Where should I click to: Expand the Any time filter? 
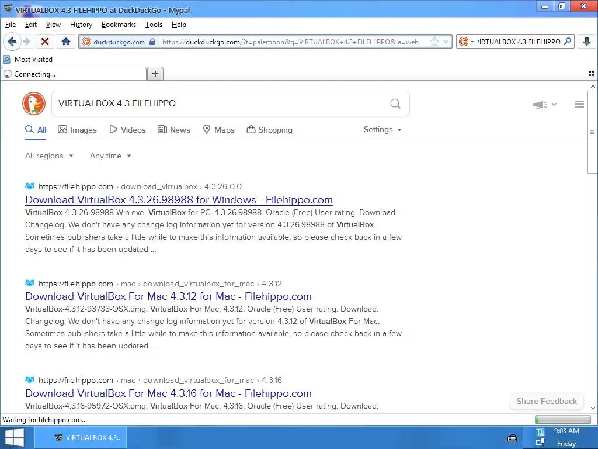pyautogui.click(x=110, y=156)
